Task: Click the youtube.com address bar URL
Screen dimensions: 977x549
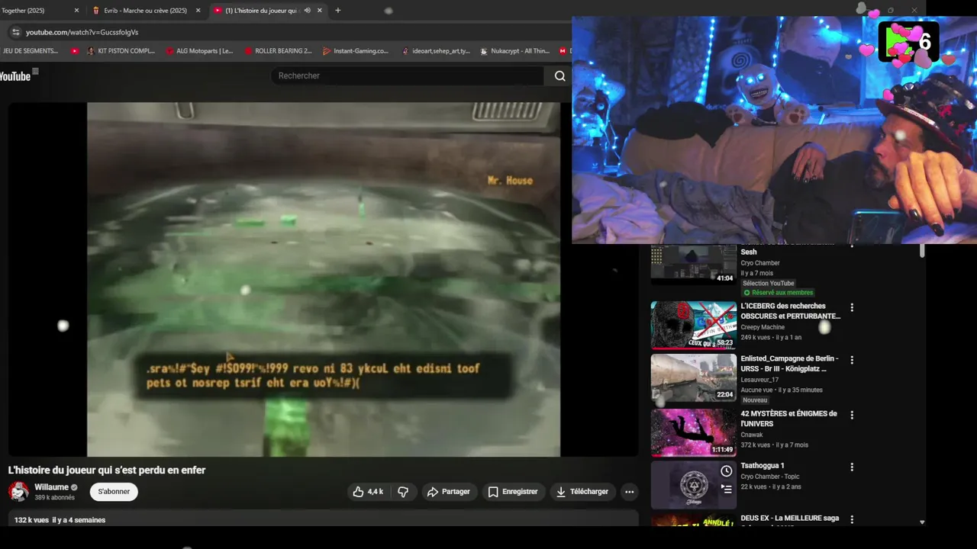Action: pyautogui.click(x=82, y=32)
